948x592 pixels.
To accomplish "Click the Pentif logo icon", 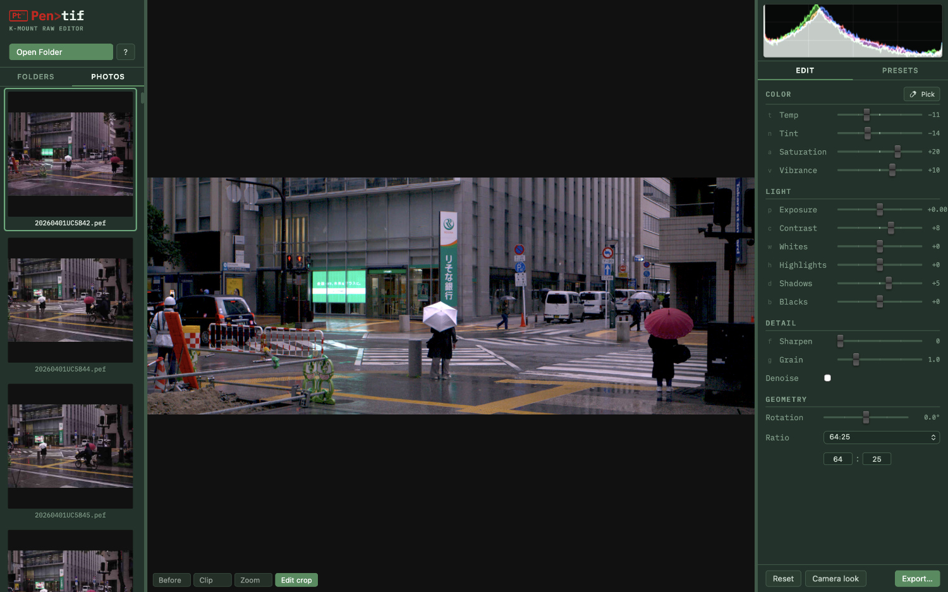I will tap(18, 16).
